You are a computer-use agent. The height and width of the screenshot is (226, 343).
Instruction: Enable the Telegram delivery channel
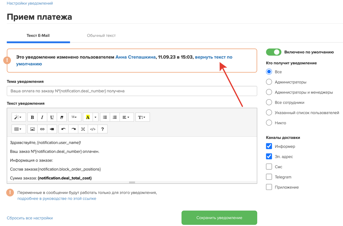[269, 177]
